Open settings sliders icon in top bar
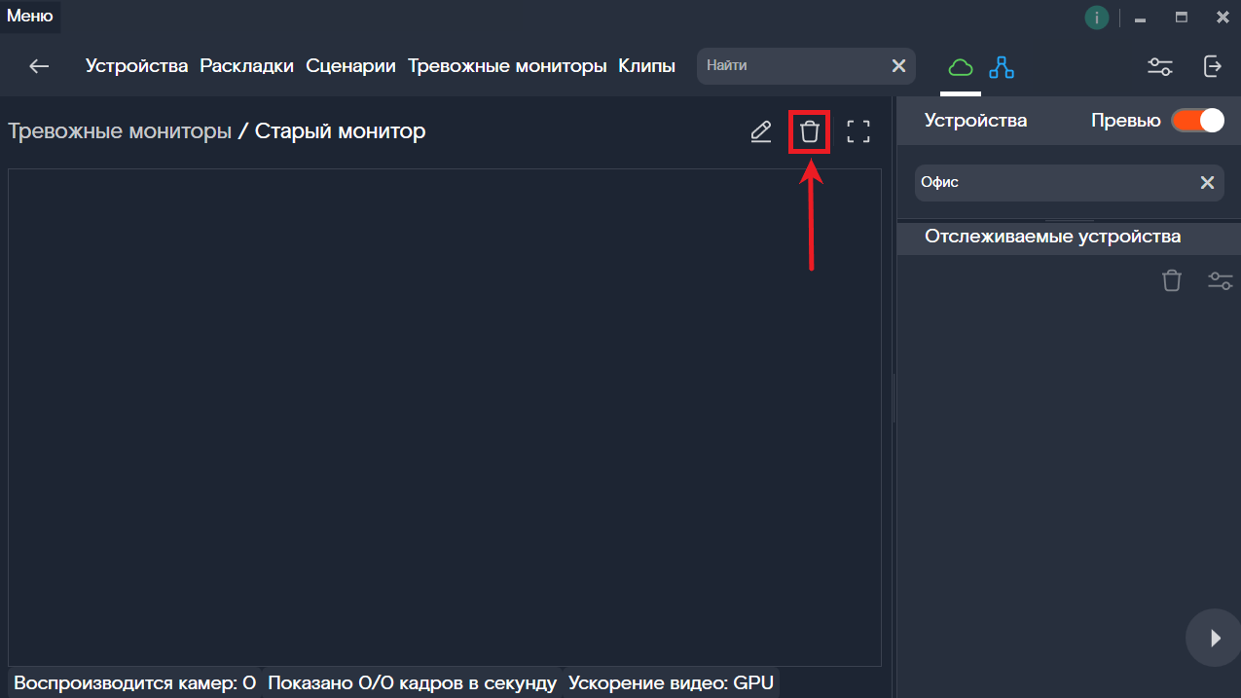The image size is (1241, 698). pyautogui.click(x=1160, y=67)
